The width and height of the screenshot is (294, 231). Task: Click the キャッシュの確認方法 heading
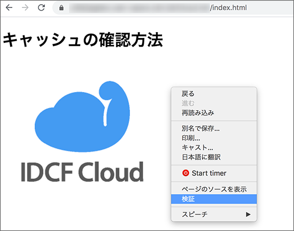pos(83,40)
